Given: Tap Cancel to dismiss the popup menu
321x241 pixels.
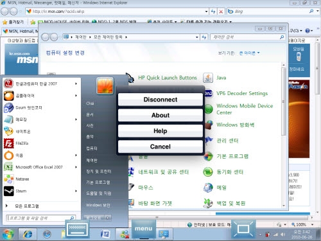Looking at the screenshot, I should pyautogui.click(x=160, y=147).
